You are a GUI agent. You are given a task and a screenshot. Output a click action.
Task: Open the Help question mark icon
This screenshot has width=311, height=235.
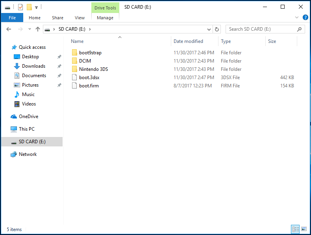tap(305, 18)
